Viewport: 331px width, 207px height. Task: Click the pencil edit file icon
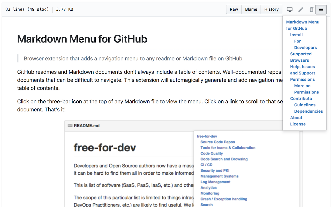(301, 9)
